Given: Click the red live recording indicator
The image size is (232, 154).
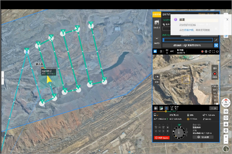Looking at the screenshot, I should tap(202, 52).
